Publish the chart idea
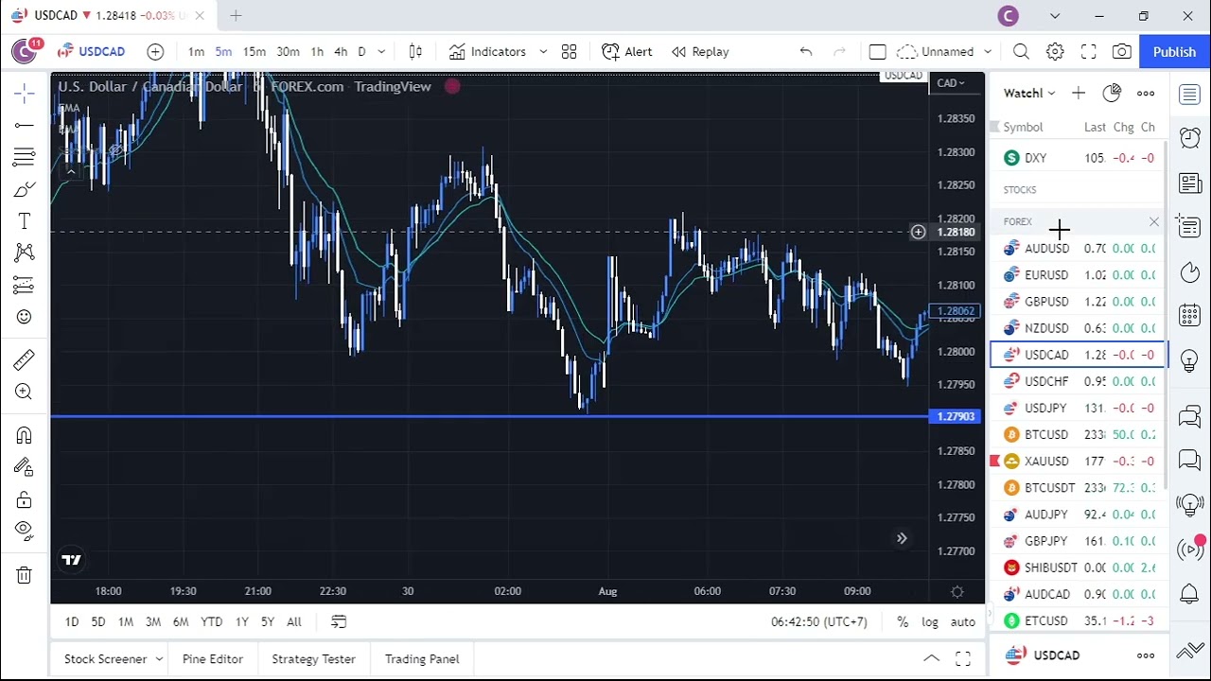Viewport: 1211px width, 681px height. pos(1174,52)
